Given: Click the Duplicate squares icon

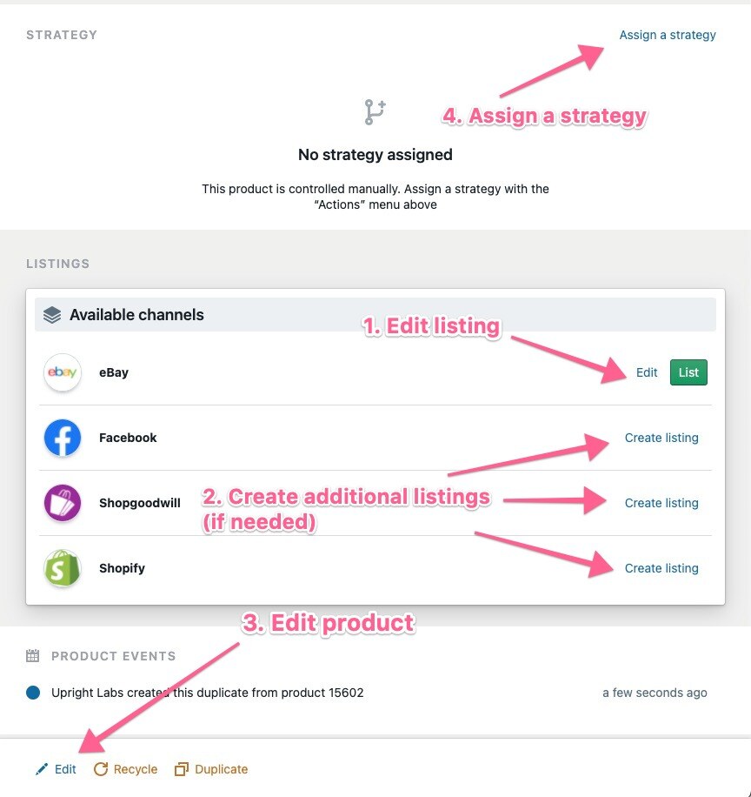Looking at the screenshot, I should coord(182,769).
